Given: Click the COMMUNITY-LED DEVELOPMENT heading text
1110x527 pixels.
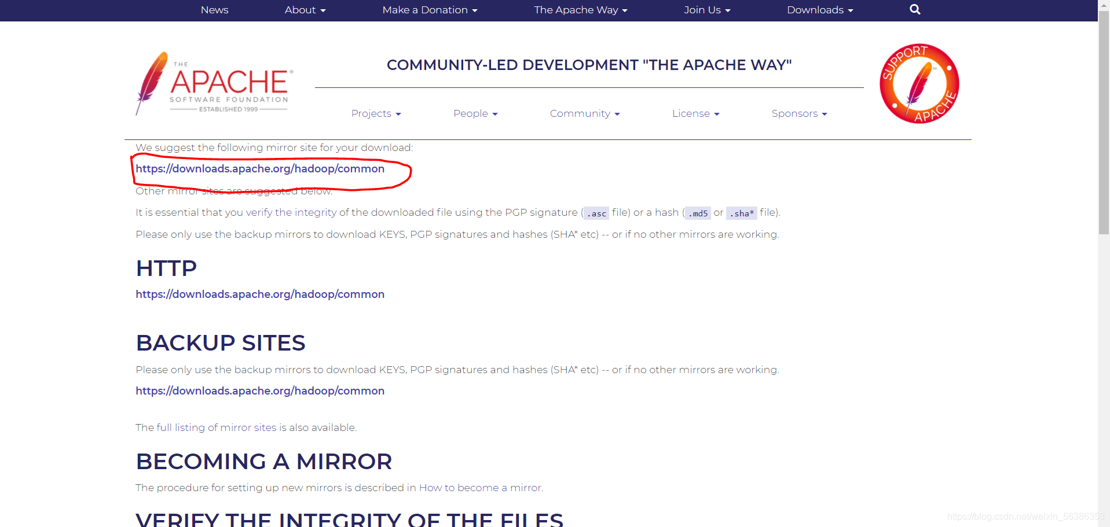Looking at the screenshot, I should coord(589,65).
